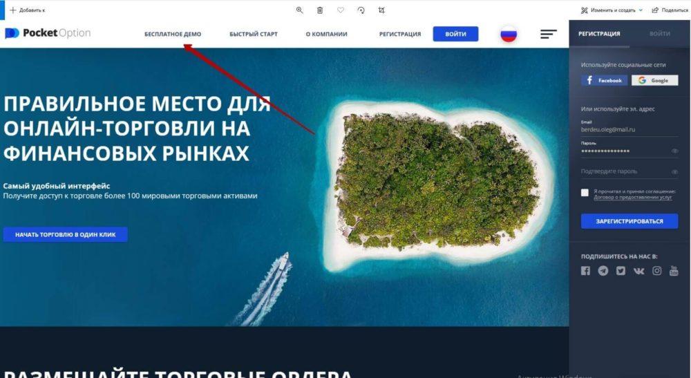Click the Зарегистрироваться button
The height and width of the screenshot is (378, 691).
(630, 221)
